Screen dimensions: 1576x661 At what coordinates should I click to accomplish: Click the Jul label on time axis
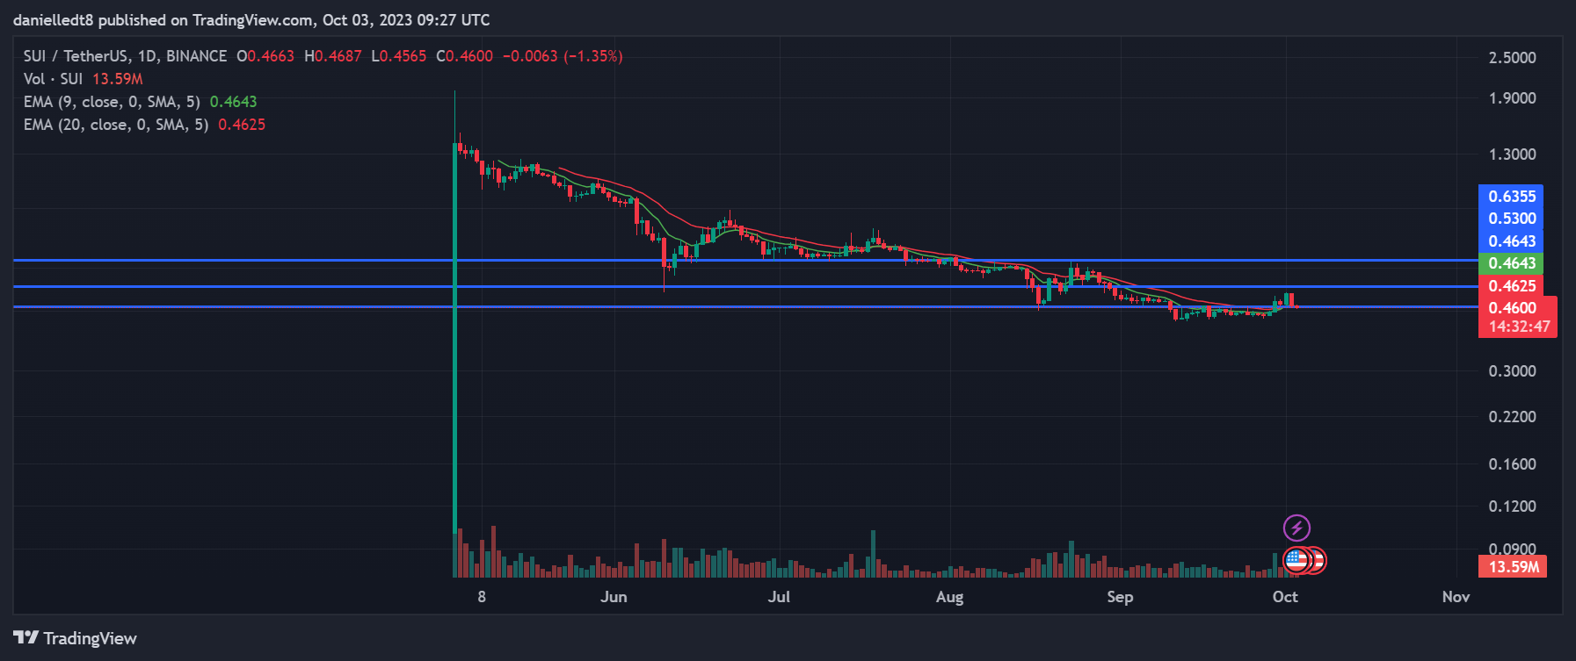(x=779, y=597)
